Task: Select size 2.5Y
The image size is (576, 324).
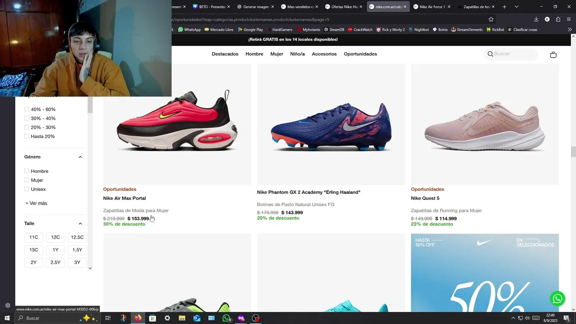Action: coord(55,263)
